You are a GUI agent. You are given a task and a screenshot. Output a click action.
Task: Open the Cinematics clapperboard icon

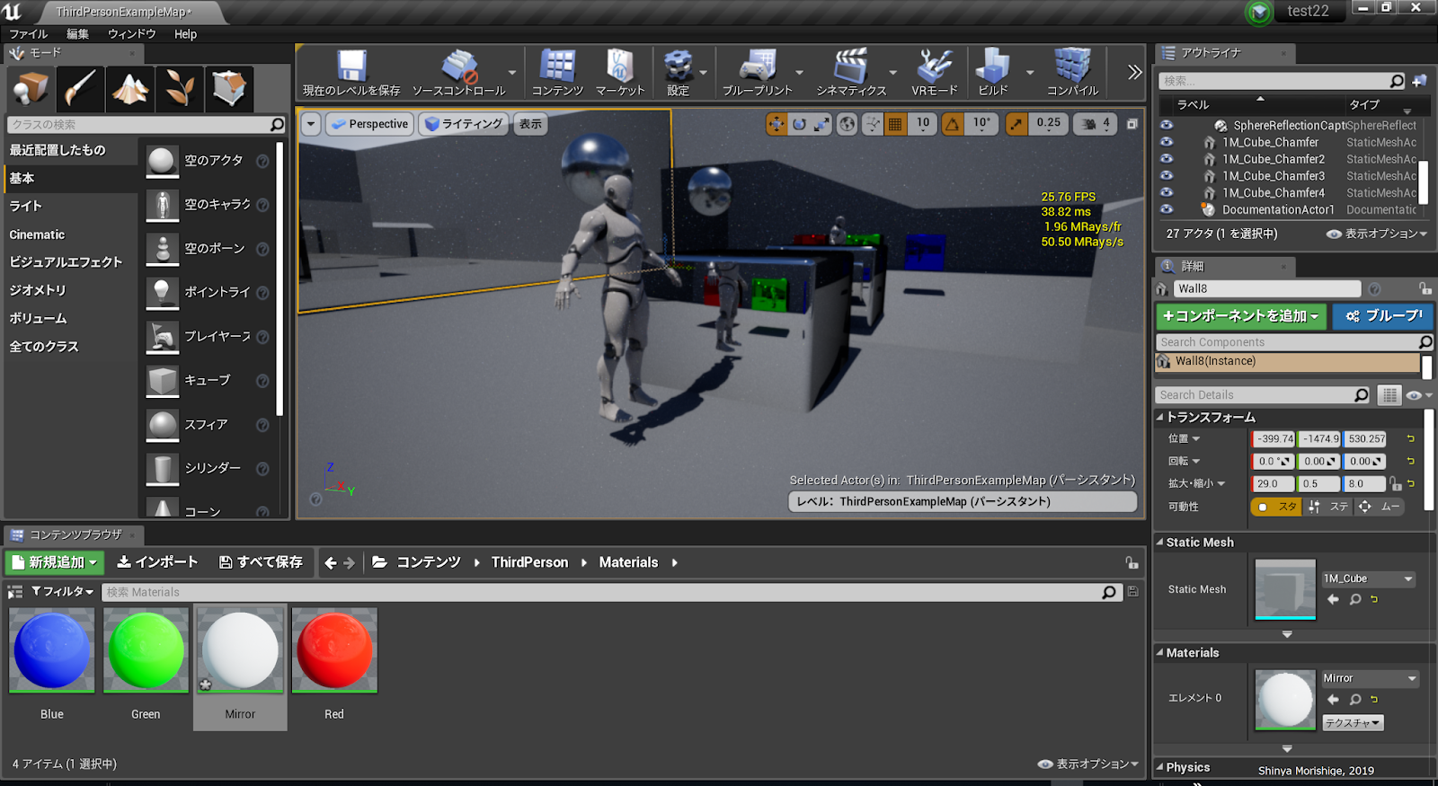tap(851, 72)
